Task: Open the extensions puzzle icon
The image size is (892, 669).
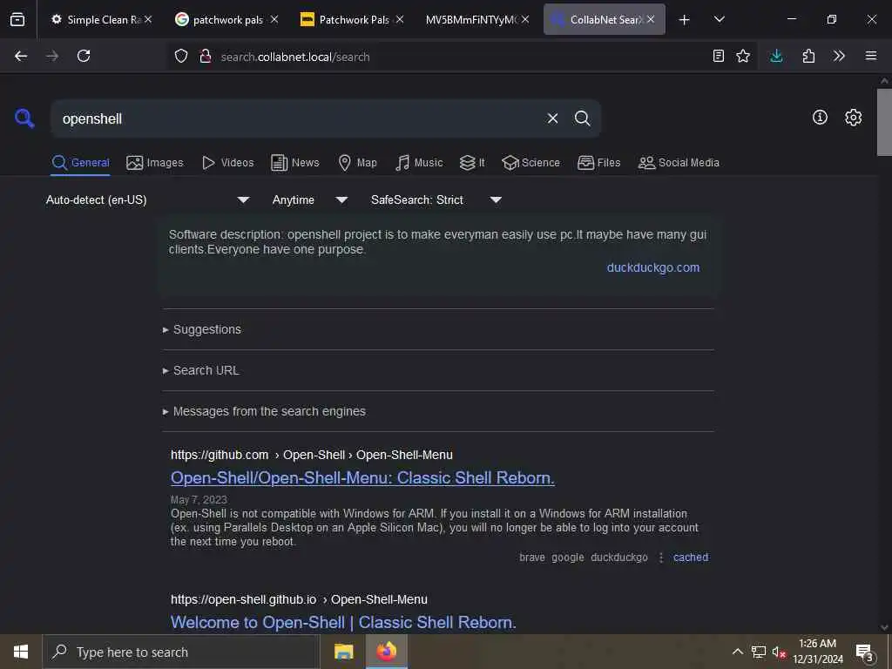Action: (808, 56)
